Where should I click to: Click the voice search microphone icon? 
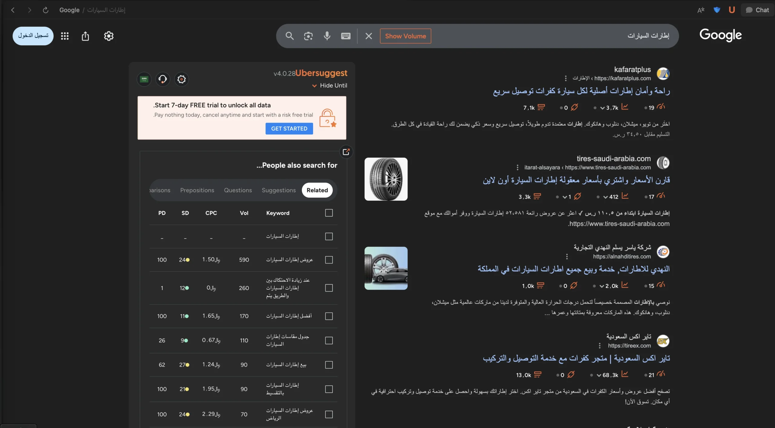(327, 36)
